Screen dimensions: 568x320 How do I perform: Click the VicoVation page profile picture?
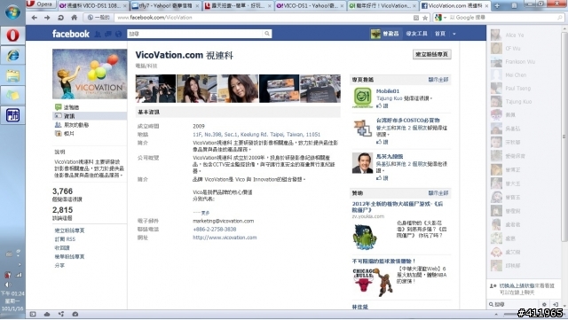(x=90, y=74)
